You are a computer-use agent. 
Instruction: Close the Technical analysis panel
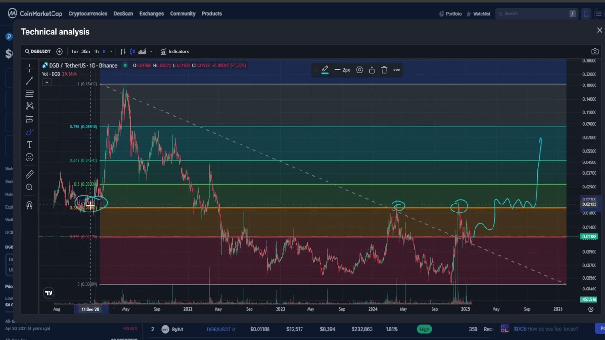click(600, 30)
